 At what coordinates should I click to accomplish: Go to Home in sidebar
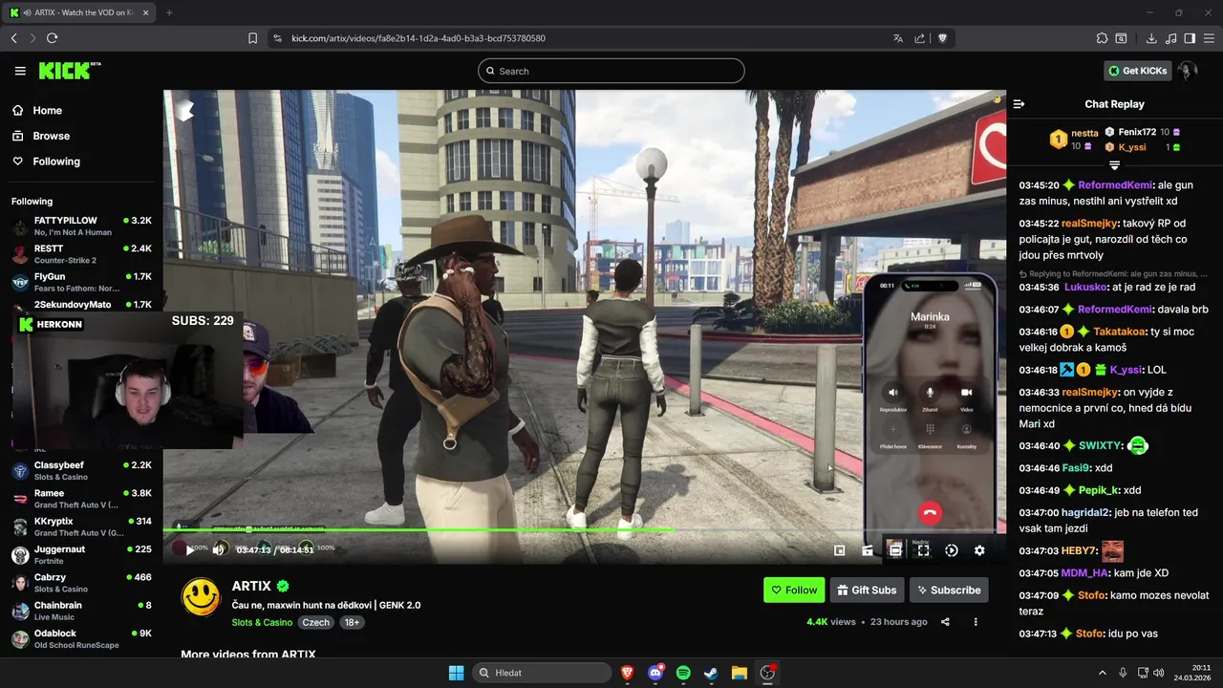[x=37, y=110]
